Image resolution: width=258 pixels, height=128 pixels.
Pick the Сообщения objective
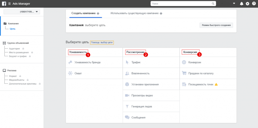point(151,117)
